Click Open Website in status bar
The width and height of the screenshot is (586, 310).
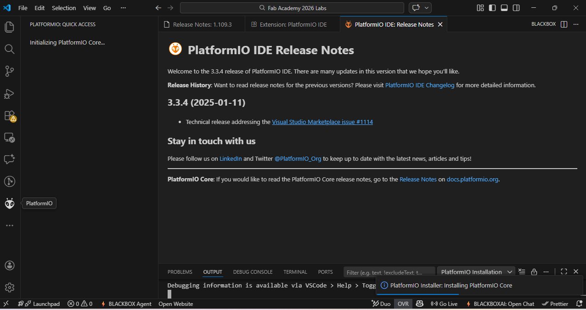click(x=176, y=304)
